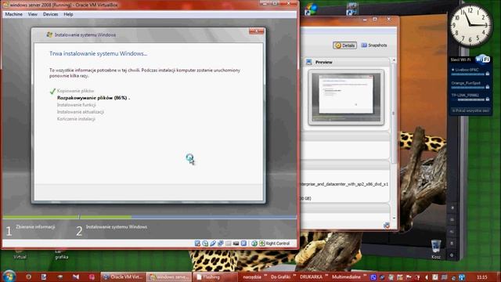501x282 pixels.
Task: Click the VM preview thumbnail
Action: [346, 97]
